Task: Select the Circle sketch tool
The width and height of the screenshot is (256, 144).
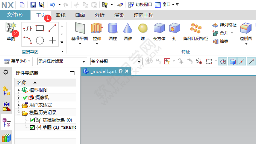Action: (40, 40)
